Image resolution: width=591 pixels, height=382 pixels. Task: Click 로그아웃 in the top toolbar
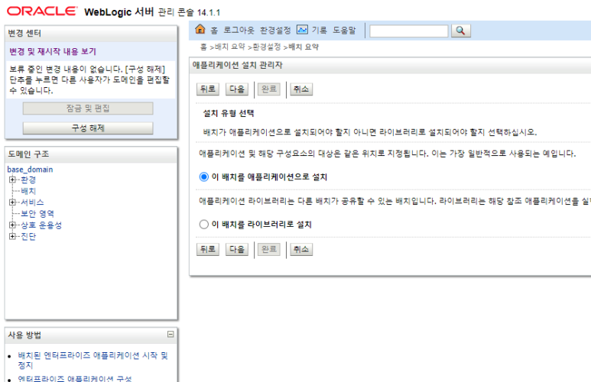click(239, 30)
